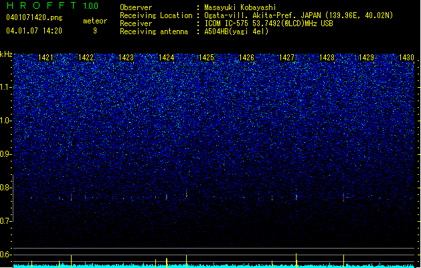Click the 1421 time marker
Screen dimensions: 421x268
pos(46,58)
